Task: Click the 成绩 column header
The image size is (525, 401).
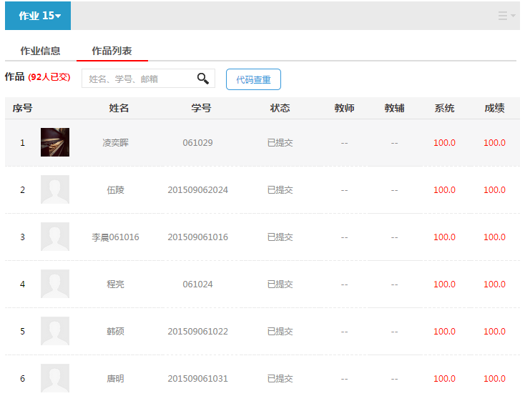Action: [494, 108]
